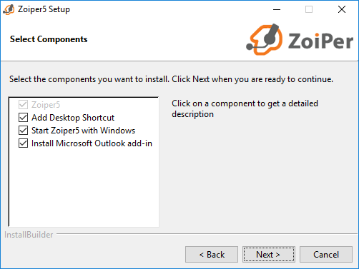Select the Start Zoiper5 with Windows label
This screenshot has height=269, width=359.
click(x=83, y=131)
